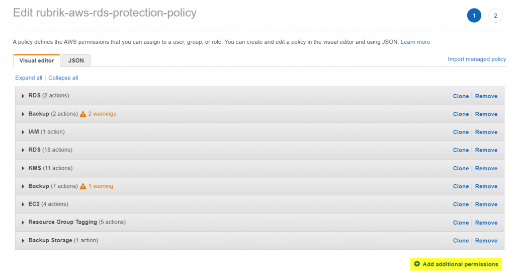
Task: Go to step 1 circle indicator
Action: pyautogui.click(x=474, y=16)
